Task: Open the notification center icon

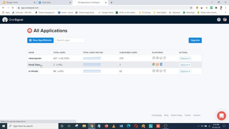Action: [x=224, y=126]
